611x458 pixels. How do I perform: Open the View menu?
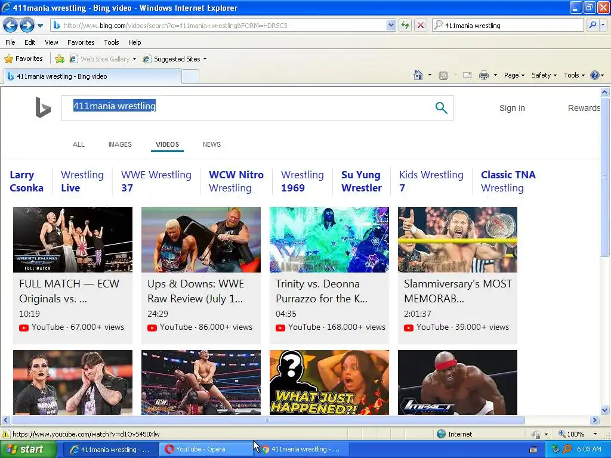[51, 42]
